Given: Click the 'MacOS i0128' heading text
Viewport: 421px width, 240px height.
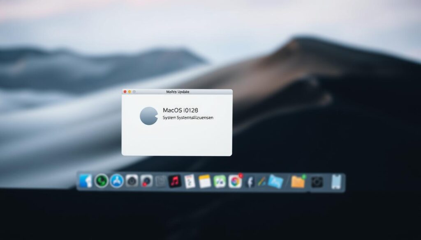Looking at the screenshot, I should (180, 110).
